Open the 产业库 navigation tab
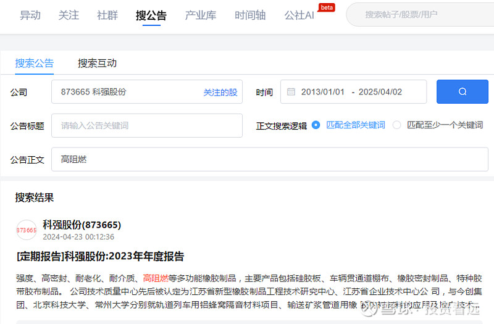Image resolution: width=494 pixels, height=324 pixels. [x=201, y=15]
